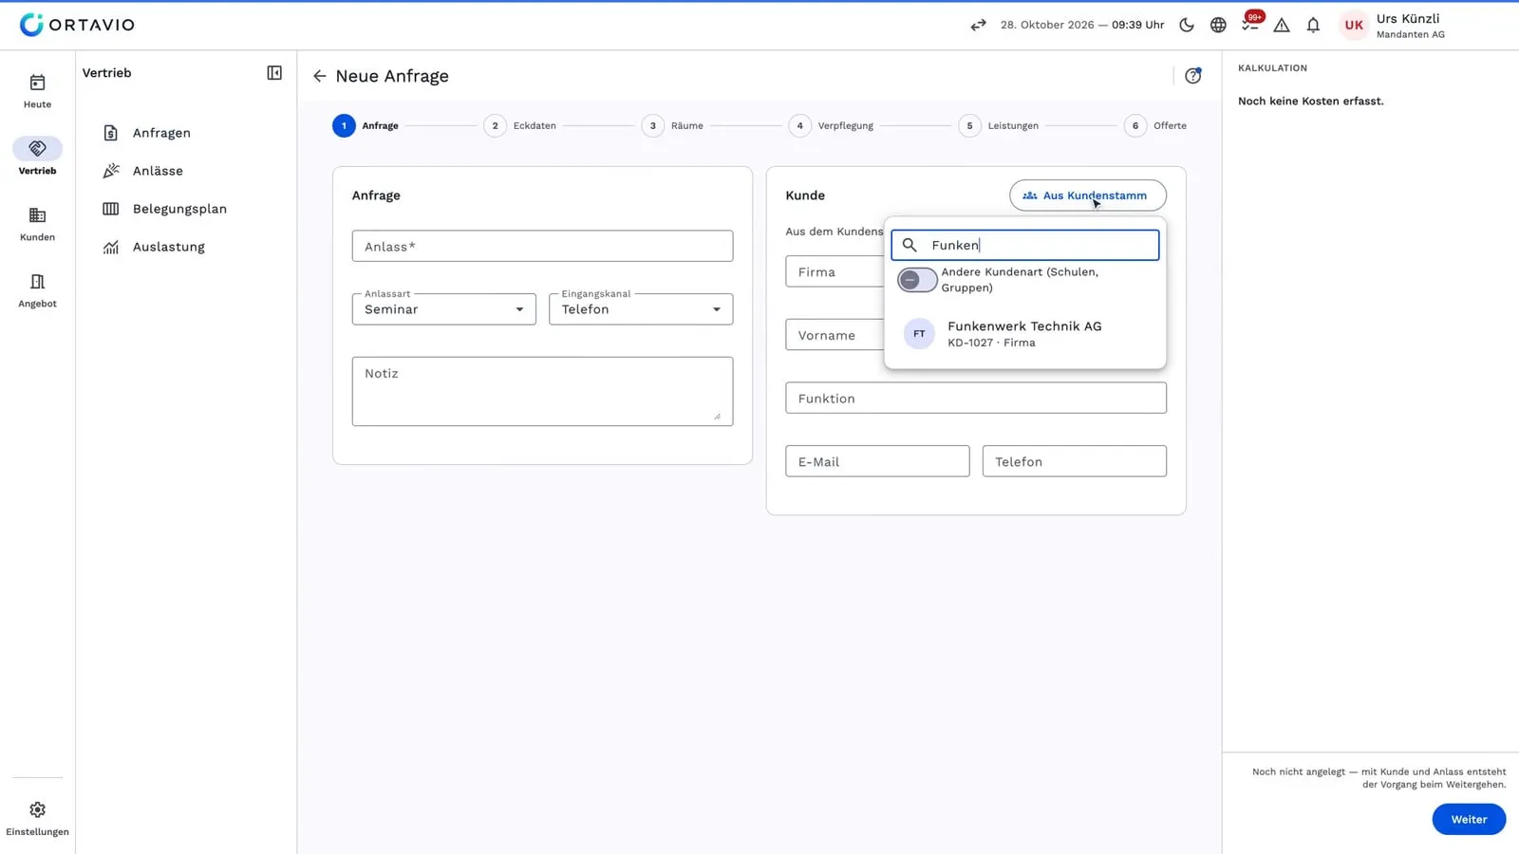Open the warning triangle alerts
Image resolution: width=1519 pixels, height=854 pixels.
[x=1282, y=26]
